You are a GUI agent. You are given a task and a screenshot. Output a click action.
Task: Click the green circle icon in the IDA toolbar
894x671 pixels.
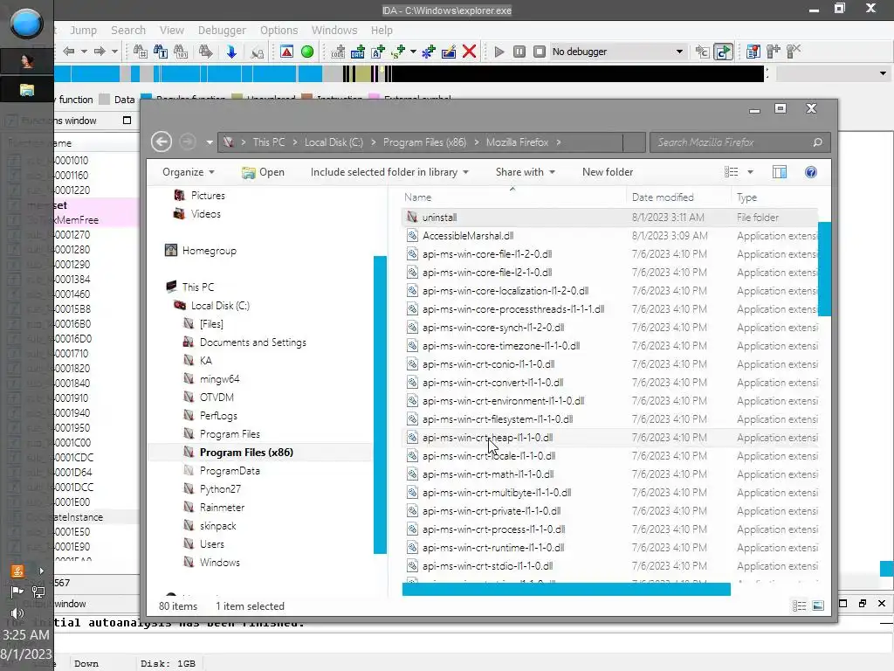pos(307,52)
